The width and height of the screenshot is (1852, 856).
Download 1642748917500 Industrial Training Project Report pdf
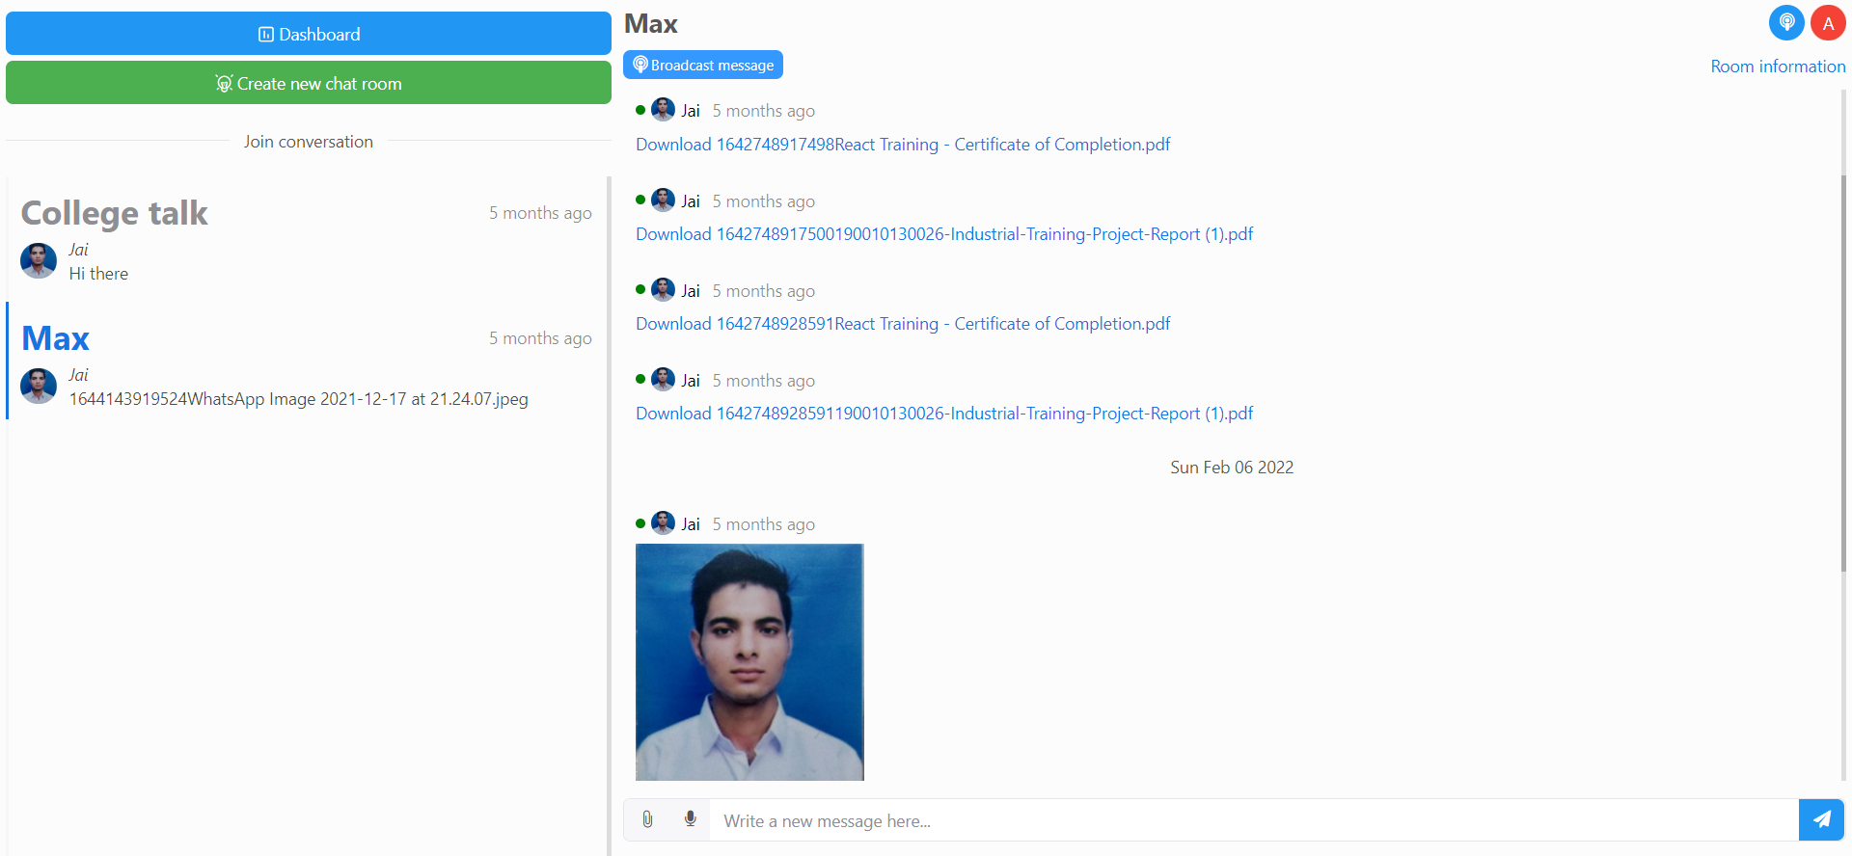(944, 234)
